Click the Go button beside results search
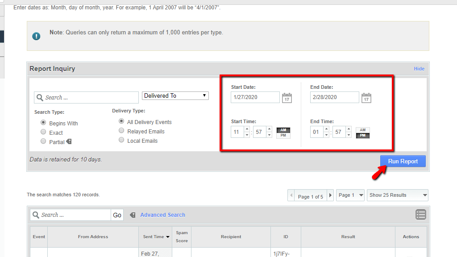This screenshot has height=257, width=457. [x=117, y=215]
